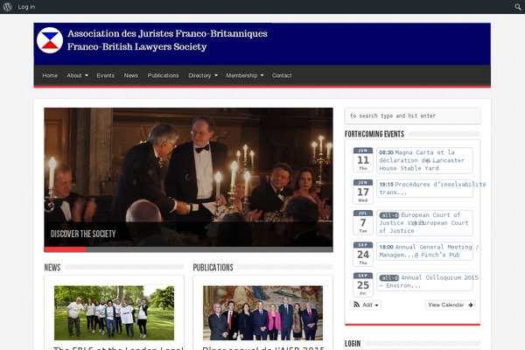The height and width of the screenshot is (350, 525).
Task: Open the Jul 7 date badge
Action: click(x=363, y=222)
